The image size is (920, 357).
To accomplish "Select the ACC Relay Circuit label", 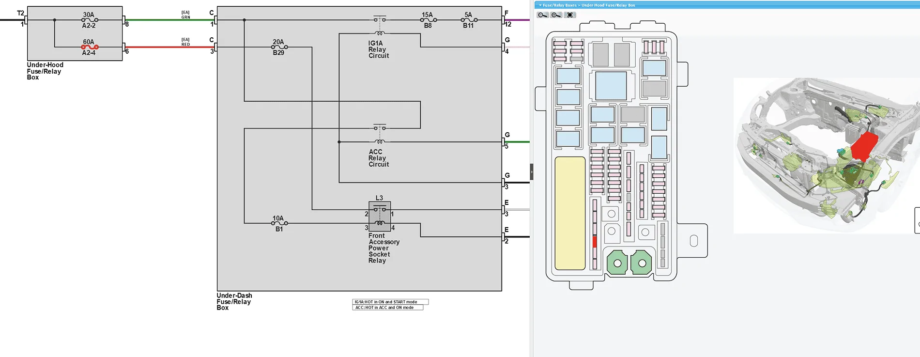I will pyautogui.click(x=378, y=158).
